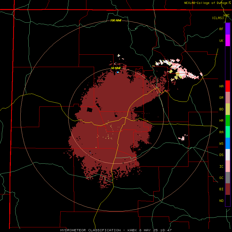Click the blue wet-snow pixel near 50 NMI label
The width and height of the screenshot is (232, 232).
[x=118, y=72]
